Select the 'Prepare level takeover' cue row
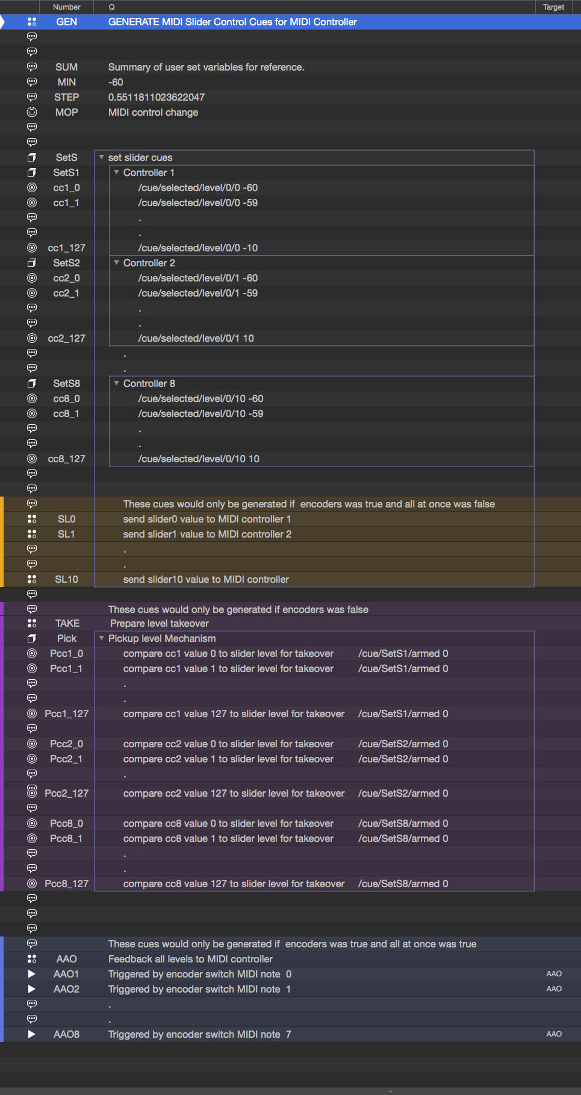The image size is (581, 1095). [160, 623]
